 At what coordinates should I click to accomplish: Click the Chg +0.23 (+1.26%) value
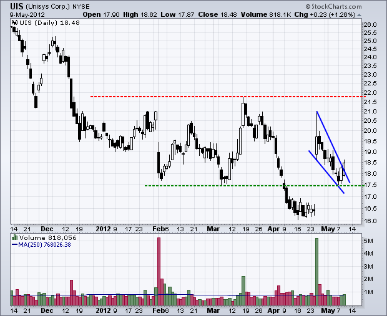[x=325, y=14]
